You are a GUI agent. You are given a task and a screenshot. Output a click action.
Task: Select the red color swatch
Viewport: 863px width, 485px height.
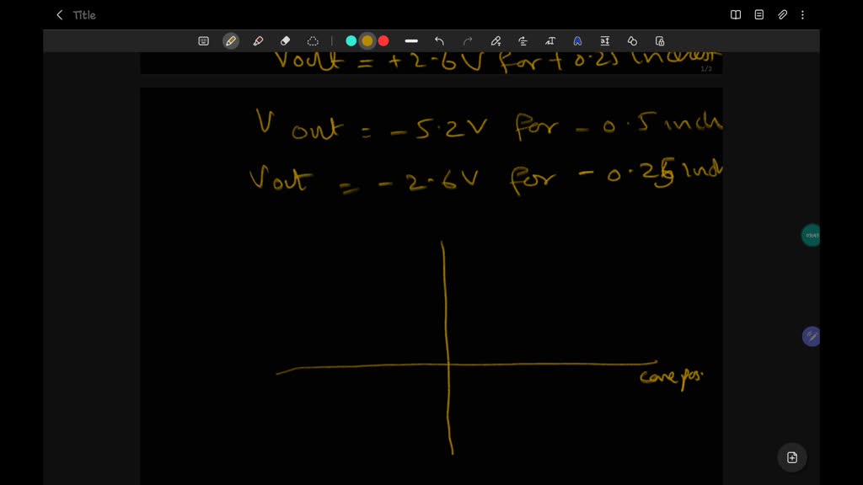[383, 40]
